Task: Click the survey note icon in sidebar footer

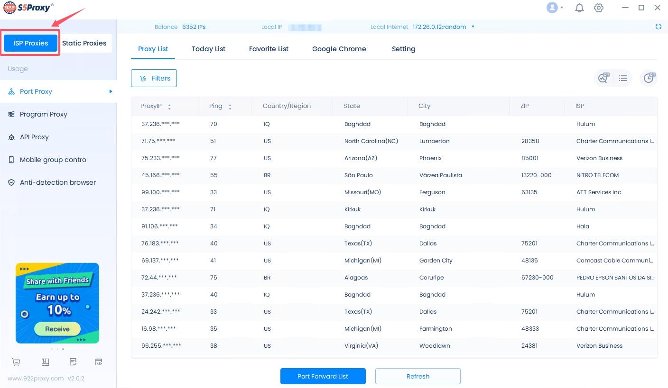Action: point(73,361)
